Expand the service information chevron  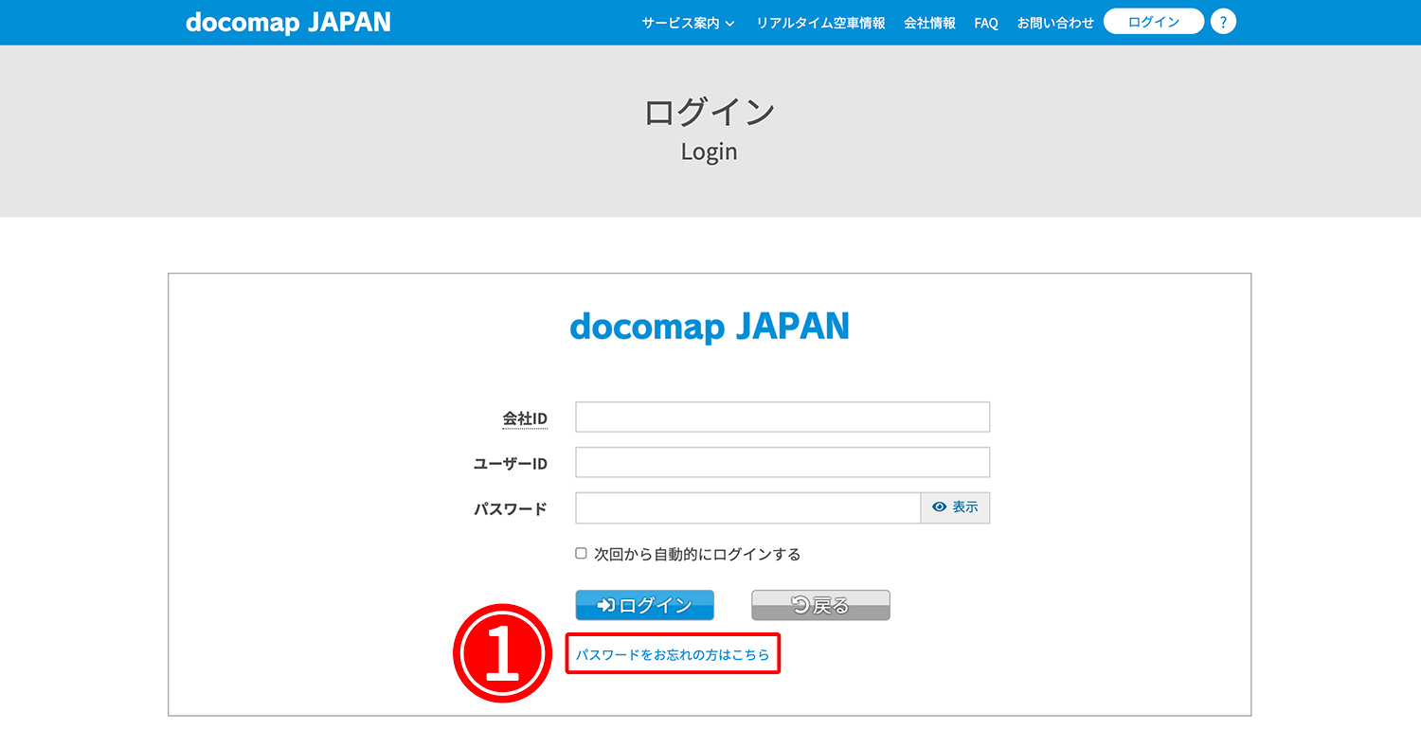pyautogui.click(x=731, y=23)
